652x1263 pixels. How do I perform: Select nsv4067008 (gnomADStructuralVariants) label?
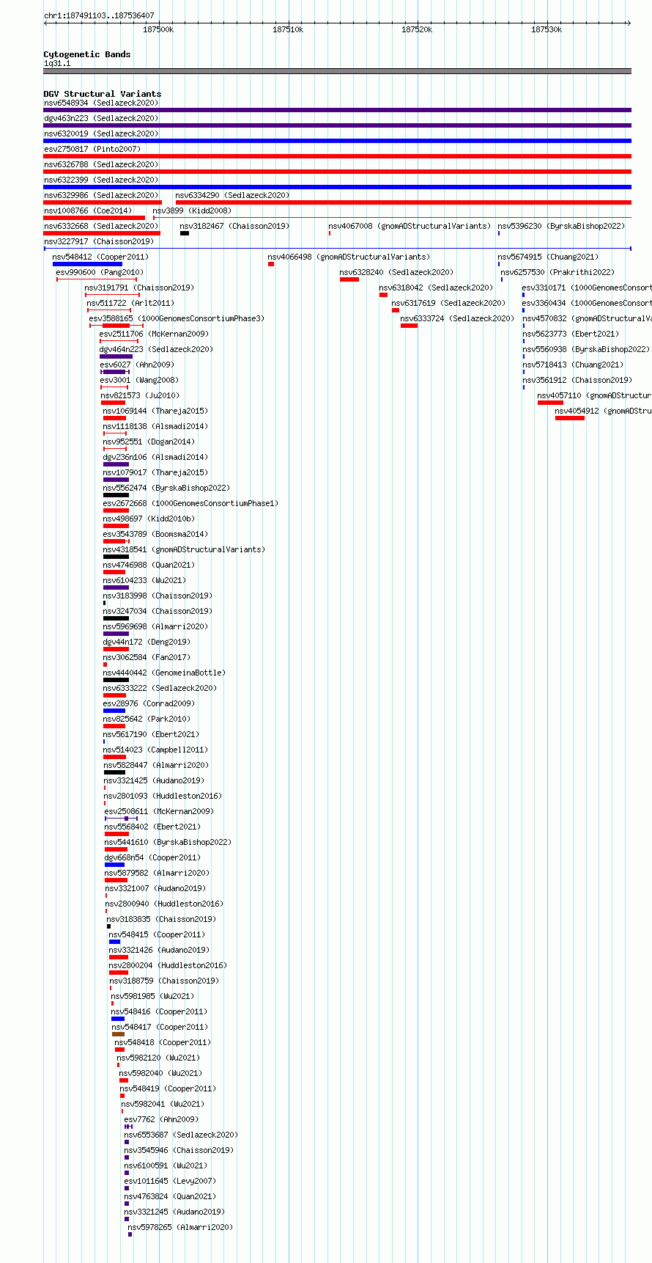[x=410, y=226]
